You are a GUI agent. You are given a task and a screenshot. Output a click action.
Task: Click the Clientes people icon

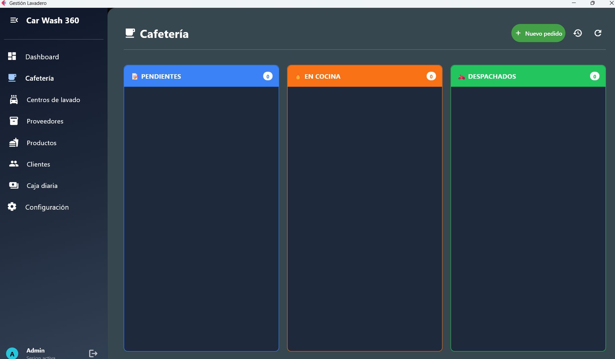[x=14, y=164]
